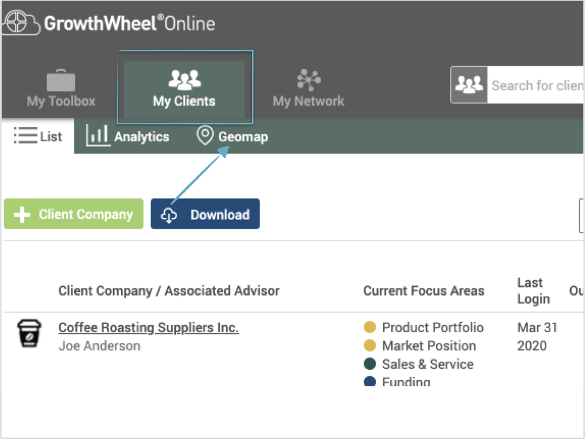The width and height of the screenshot is (585, 439).
Task: Click the 'Last Login' column header
Action: coord(534,291)
